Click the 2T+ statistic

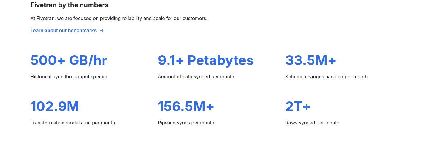tap(298, 106)
